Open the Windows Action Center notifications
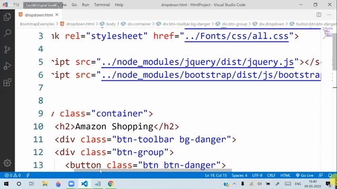The height and width of the screenshot is (189, 337). click(x=328, y=184)
